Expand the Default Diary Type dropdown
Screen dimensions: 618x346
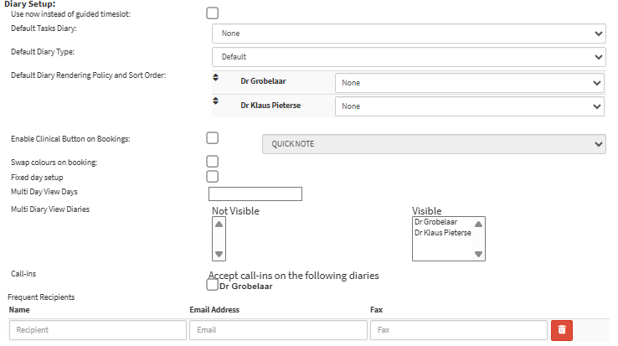[x=408, y=57]
